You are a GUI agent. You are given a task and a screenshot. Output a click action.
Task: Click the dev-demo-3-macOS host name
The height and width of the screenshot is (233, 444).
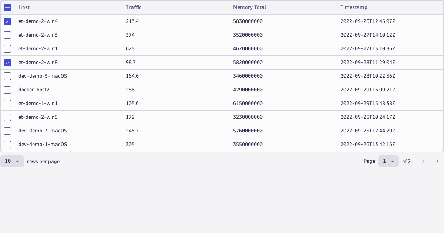click(43, 131)
